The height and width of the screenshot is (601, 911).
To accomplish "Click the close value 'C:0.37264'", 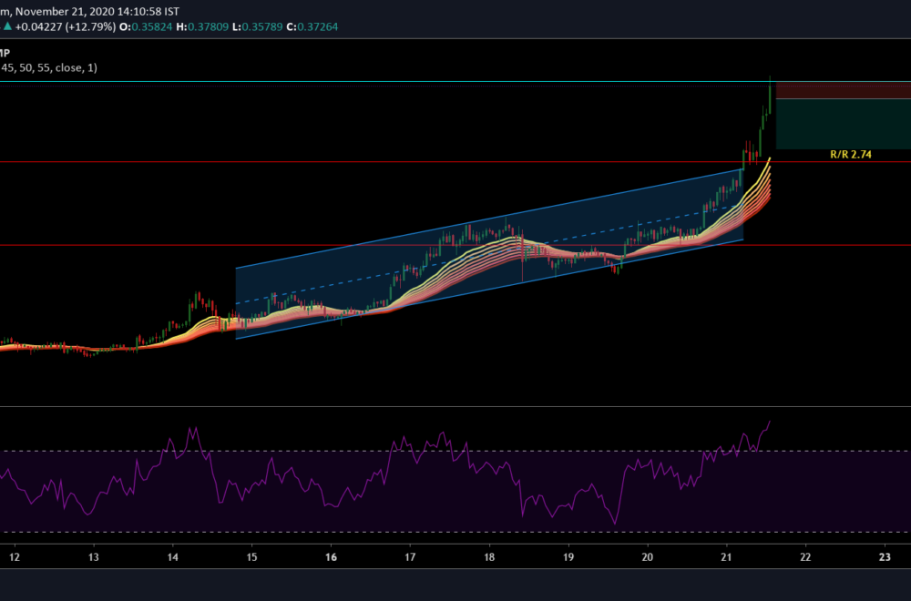I will coord(312,26).
